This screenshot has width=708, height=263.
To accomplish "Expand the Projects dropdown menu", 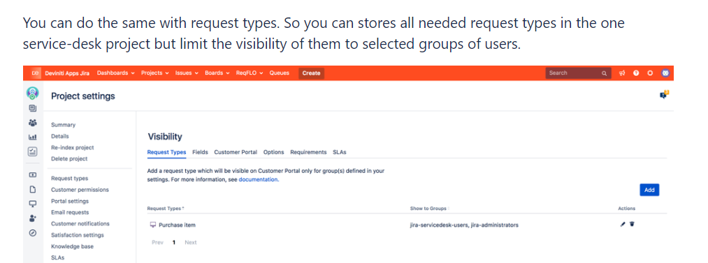I will click(x=155, y=73).
